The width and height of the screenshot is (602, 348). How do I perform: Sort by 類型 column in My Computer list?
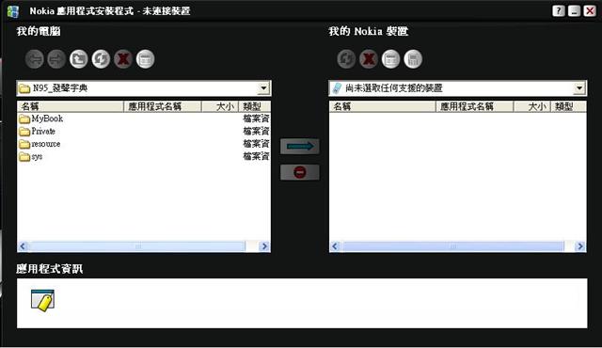(x=255, y=106)
